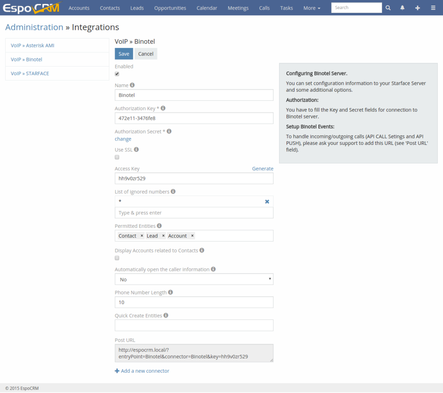Click change for Authorization Secret

coord(123,139)
